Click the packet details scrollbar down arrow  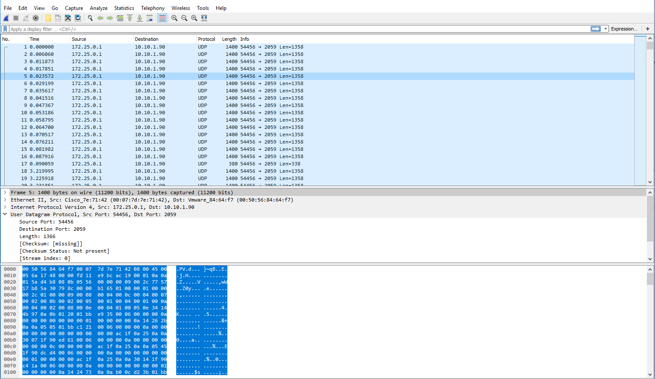(x=650, y=259)
